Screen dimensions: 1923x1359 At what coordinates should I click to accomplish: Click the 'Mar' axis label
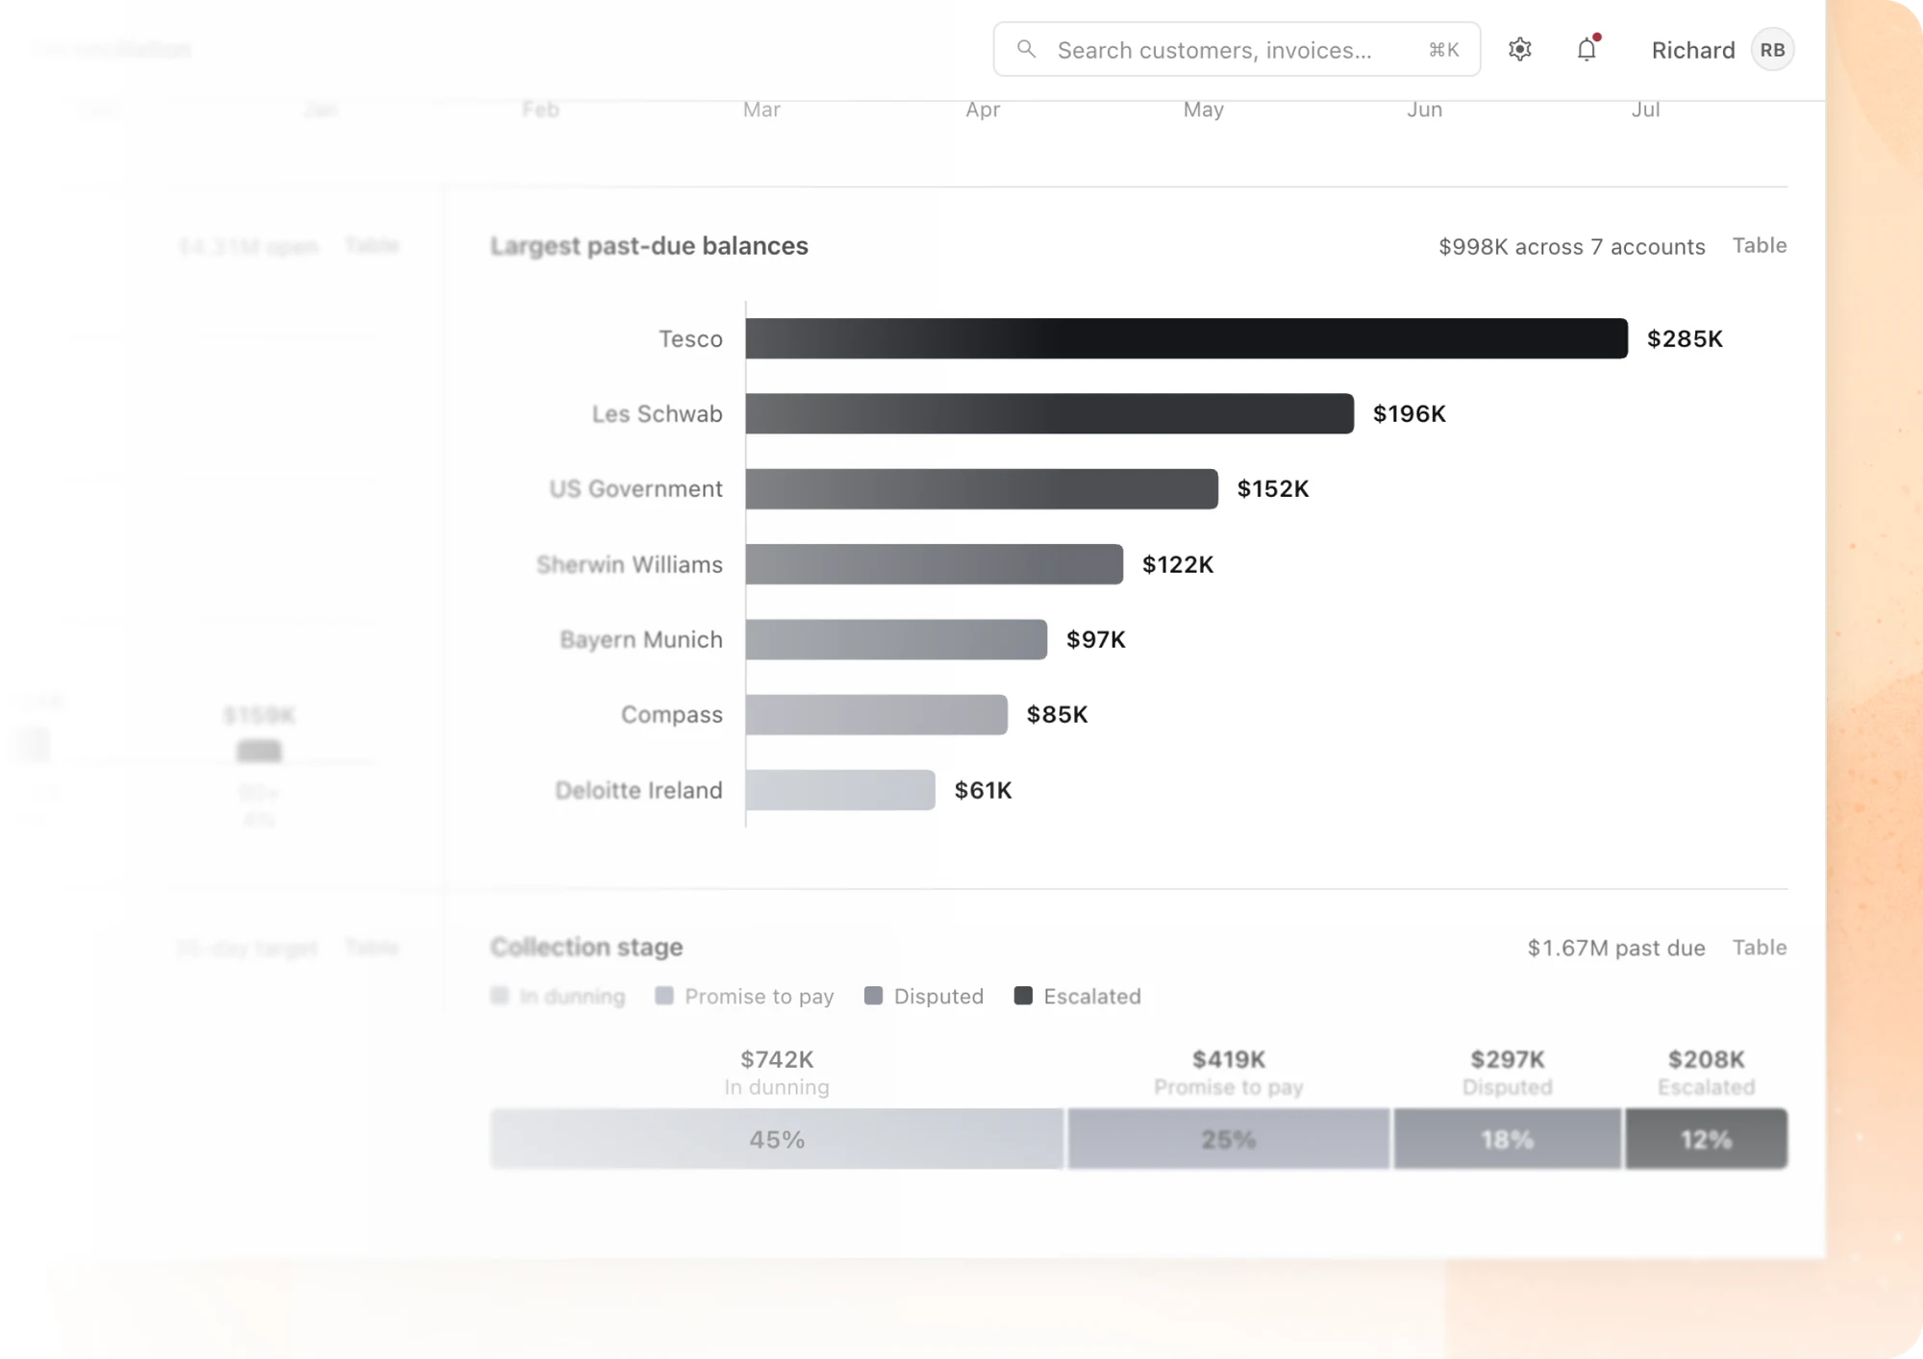762,109
